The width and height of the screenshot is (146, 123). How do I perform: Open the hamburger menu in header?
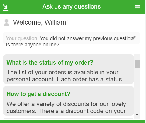[137, 7]
